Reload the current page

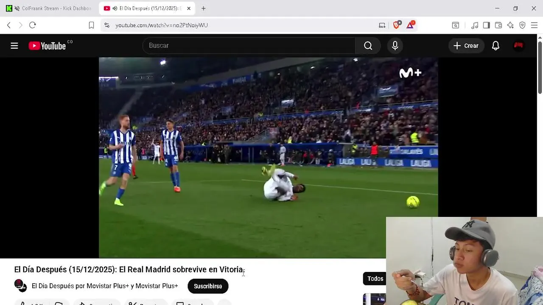(32, 25)
